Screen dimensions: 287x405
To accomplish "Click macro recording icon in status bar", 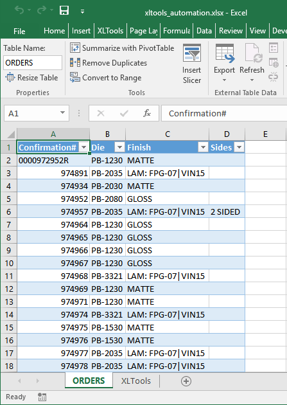I will pyautogui.click(x=42, y=397).
